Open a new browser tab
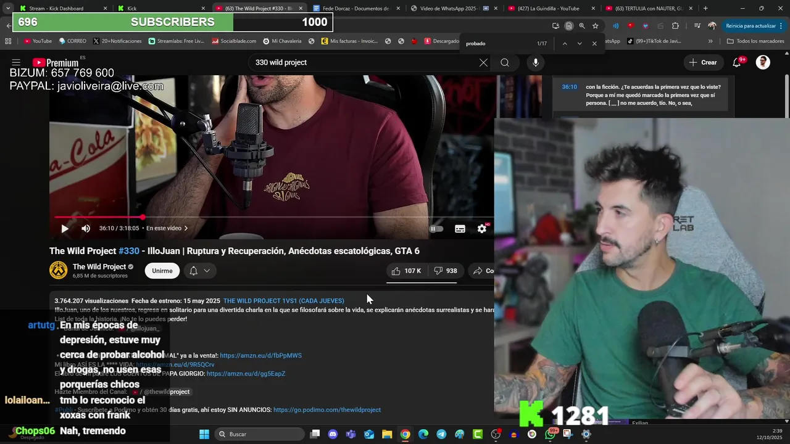 [705, 9]
